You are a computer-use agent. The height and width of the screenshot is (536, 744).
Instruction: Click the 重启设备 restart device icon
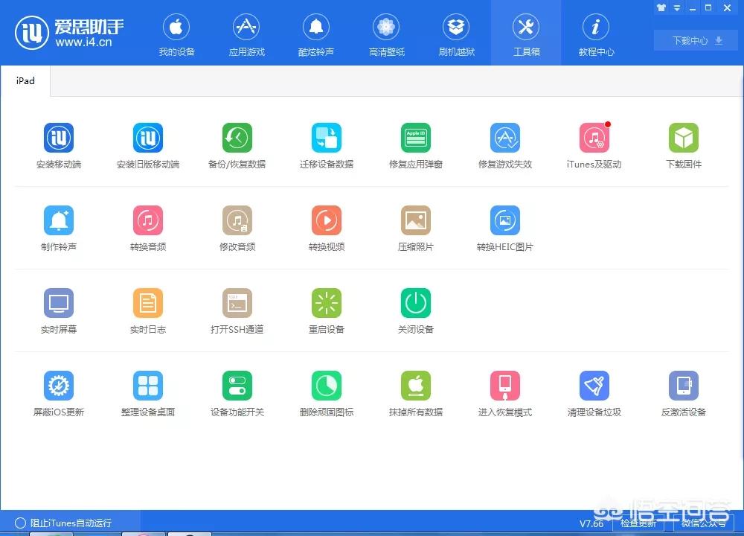326,304
